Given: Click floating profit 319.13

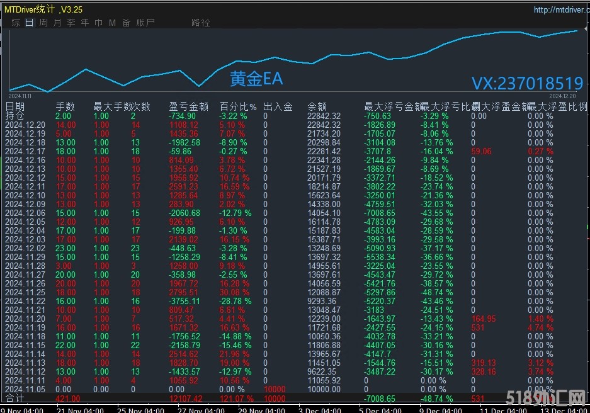Looking at the screenshot, I should point(484,363).
